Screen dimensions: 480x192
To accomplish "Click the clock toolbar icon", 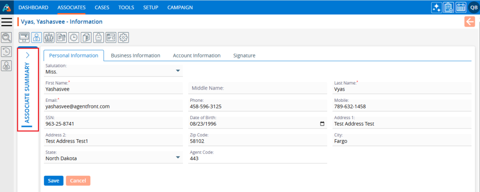I will point(74,37).
